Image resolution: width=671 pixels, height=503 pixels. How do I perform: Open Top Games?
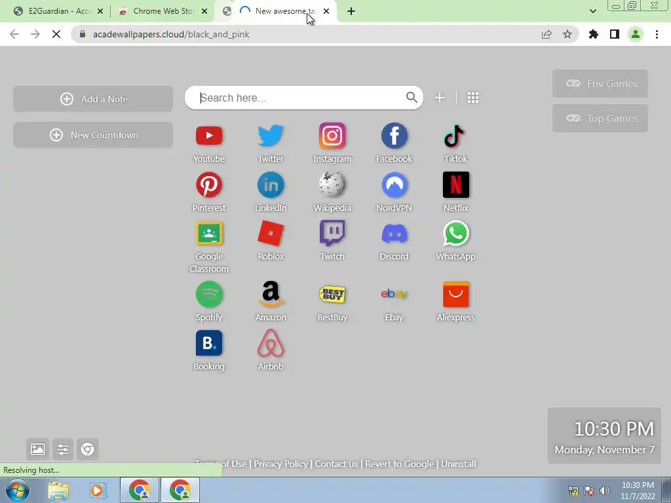pos(600,118)
